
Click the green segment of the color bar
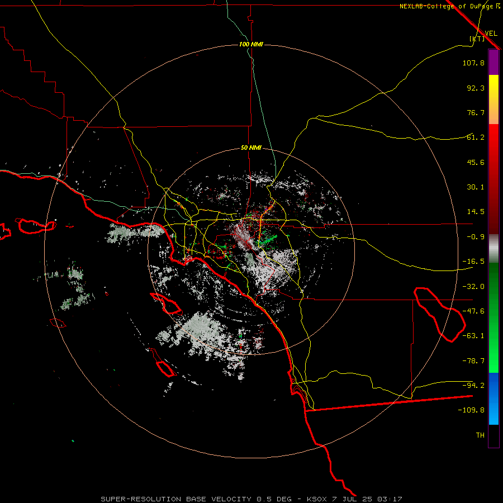493,317
